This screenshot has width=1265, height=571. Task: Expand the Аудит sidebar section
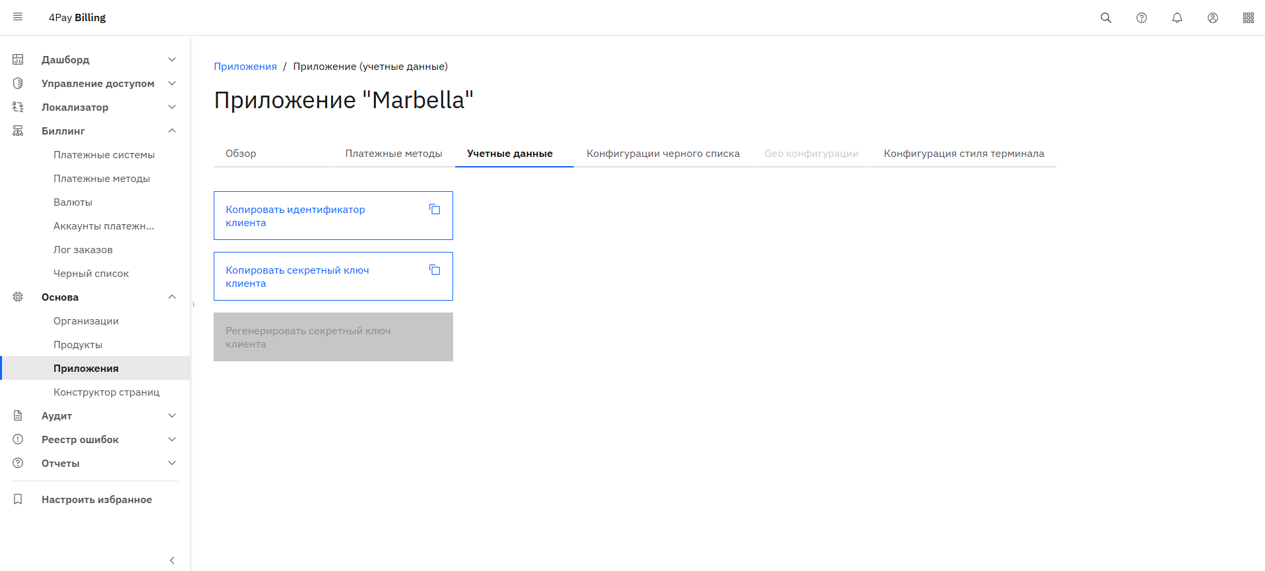(171, 415)
